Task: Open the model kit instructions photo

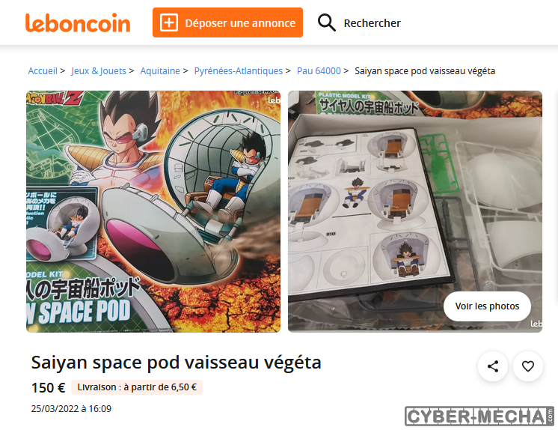Action: (415, 211)
